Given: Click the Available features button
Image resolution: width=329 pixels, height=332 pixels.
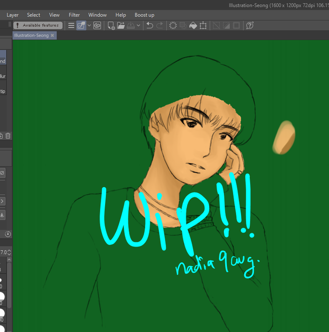Looking at the screenshot, I should 38,25.
